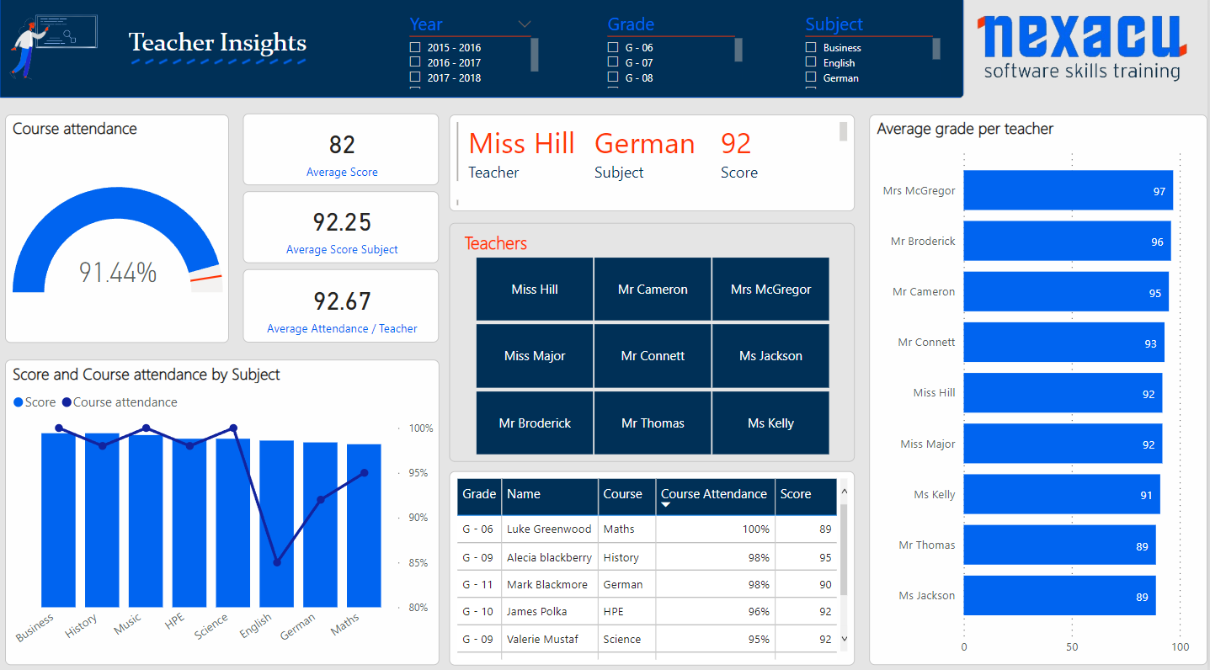1210x670 pixels.
Task: Click the Ms Kelly bar showing 91
Action: click(1062, 494)
